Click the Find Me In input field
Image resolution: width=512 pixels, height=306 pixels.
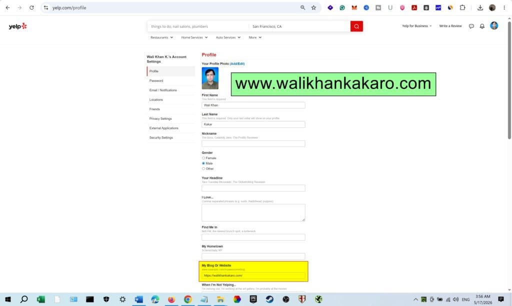(253, 237)
